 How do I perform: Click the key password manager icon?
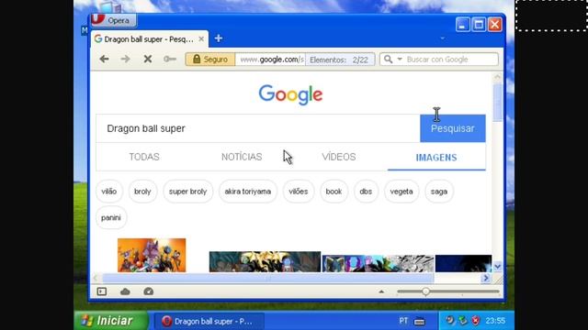click(x=170, y=59)
